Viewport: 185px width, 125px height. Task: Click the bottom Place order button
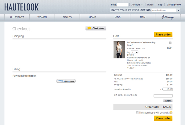coord(163,118)
